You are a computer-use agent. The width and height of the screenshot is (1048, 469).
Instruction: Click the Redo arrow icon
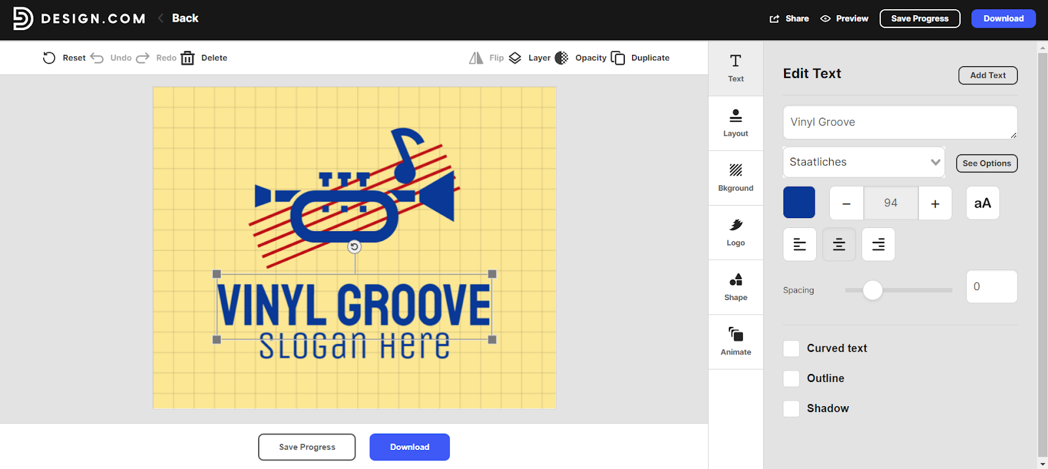click(143, 58)
